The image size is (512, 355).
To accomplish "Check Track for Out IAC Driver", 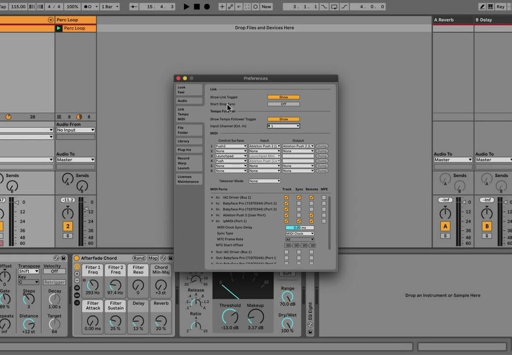I will coord(287,252).
